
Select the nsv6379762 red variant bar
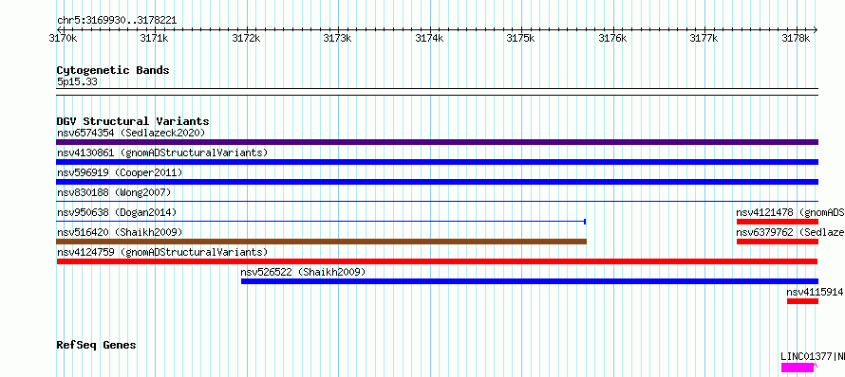tap(778, 242)
